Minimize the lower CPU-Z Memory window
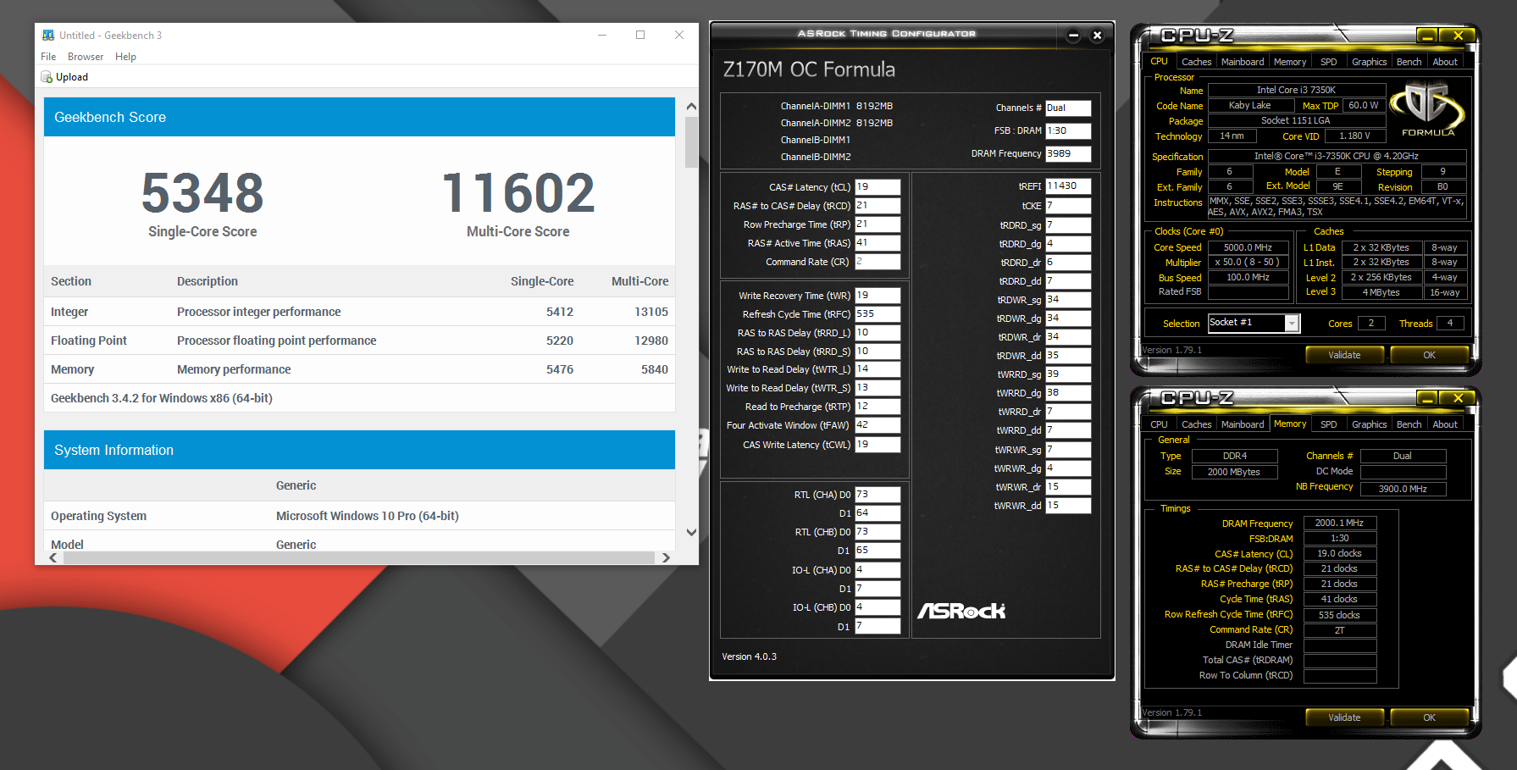This screenshot has height=770, width=1517. pyautogui.click(x=1427, y=398)
